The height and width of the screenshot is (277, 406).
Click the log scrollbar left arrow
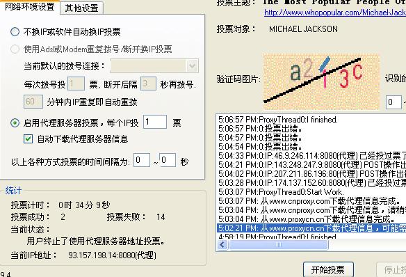(222, 244)
